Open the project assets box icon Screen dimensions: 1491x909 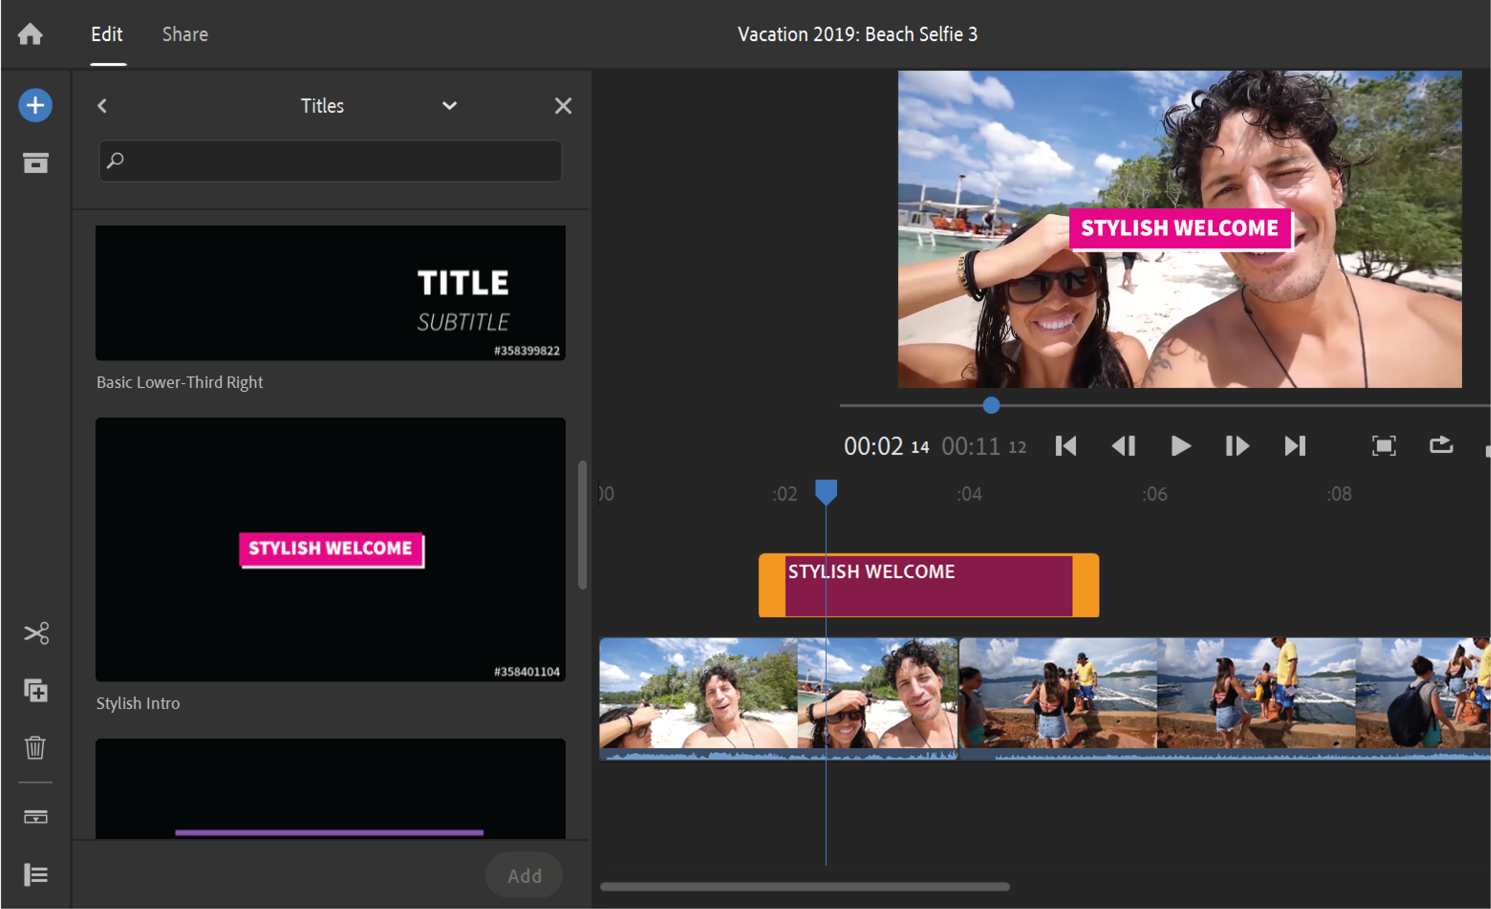(x=35, y=163)
